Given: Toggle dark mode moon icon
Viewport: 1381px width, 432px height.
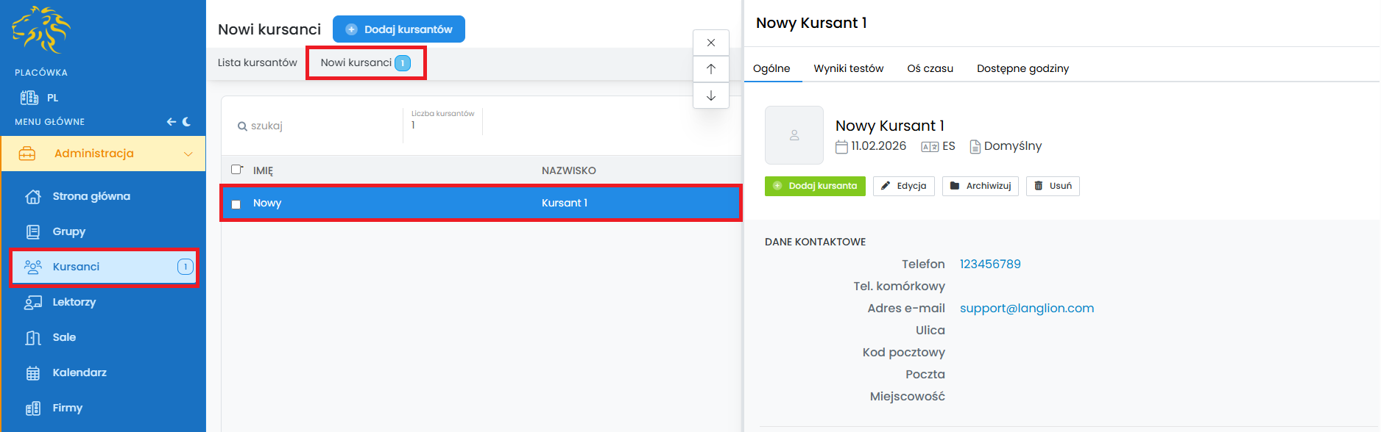Looking at the screenshot, I should pyautogui.click(x=187, y=122).
